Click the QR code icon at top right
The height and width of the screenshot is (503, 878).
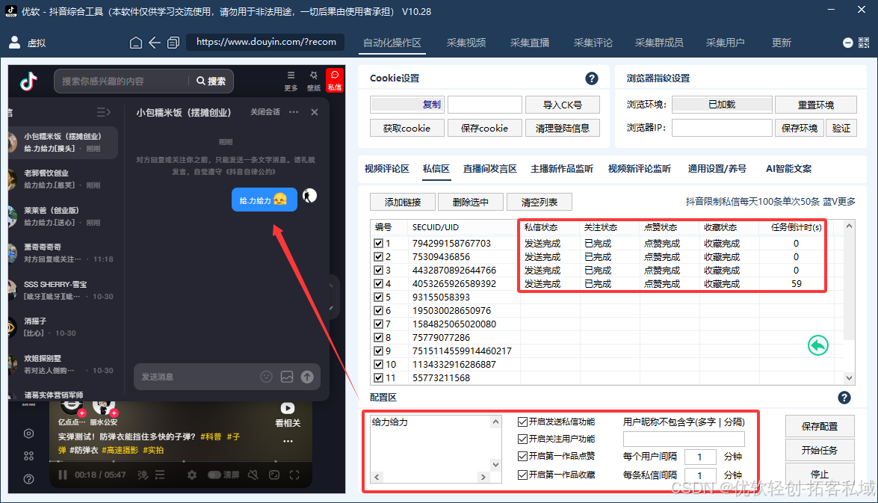864,43
